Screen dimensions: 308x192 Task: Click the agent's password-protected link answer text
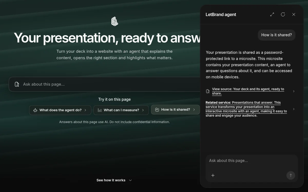(x=249, y=65)
